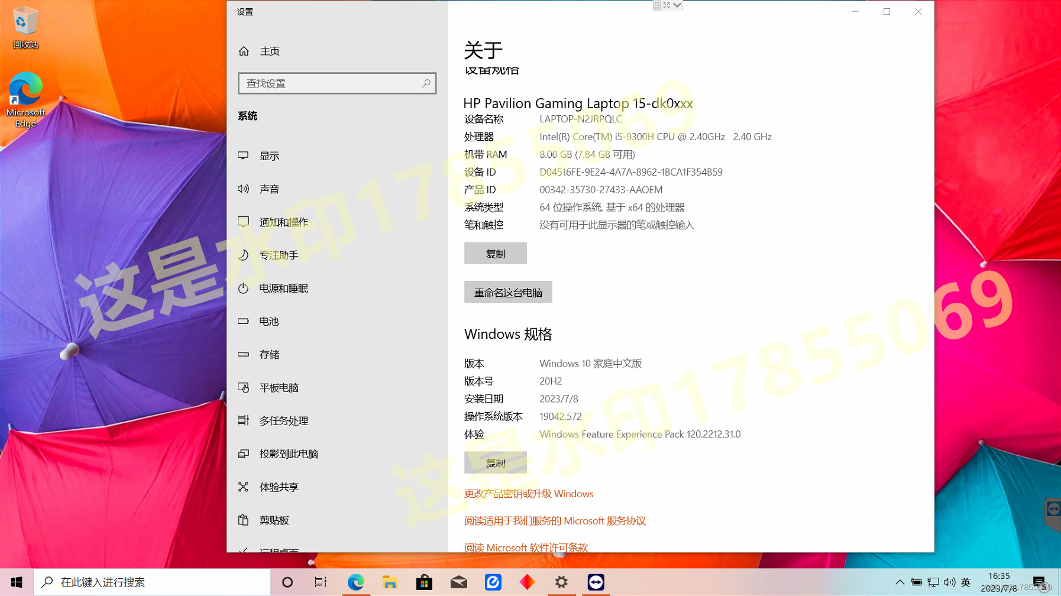Click product ID 00342-35730-27433-AAOEM
This screenshot has height=596, width=1061.
[601, 190]
